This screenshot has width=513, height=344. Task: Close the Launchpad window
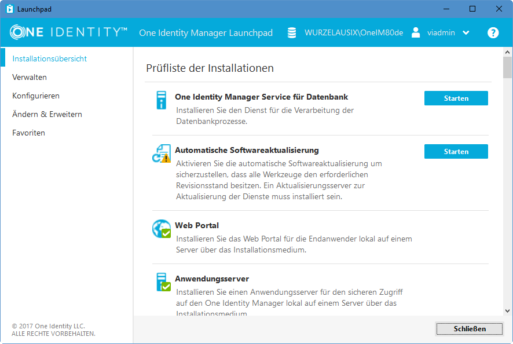click(499, 9)
